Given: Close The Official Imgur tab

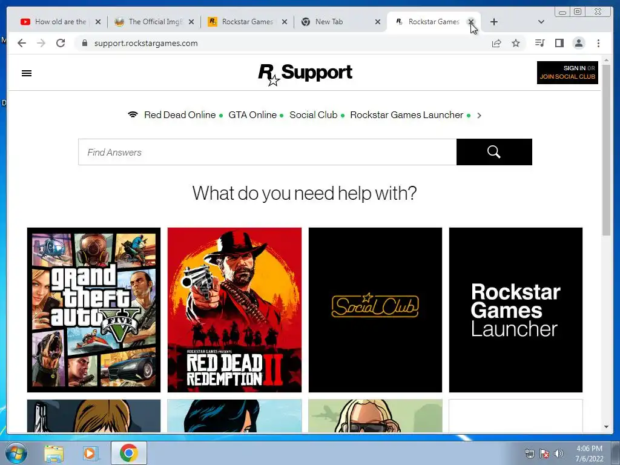Looking at the screenshot, I should pos(191,22).
